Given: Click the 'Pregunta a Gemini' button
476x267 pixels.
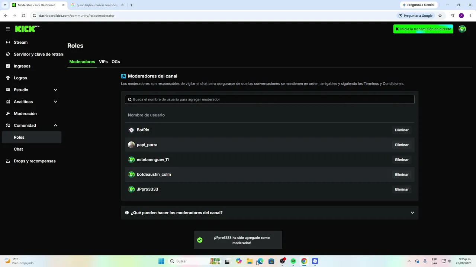Looking at the screenshot, I should 418,5.
